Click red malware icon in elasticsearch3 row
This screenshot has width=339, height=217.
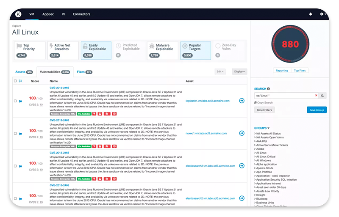[x=107, y=179]
